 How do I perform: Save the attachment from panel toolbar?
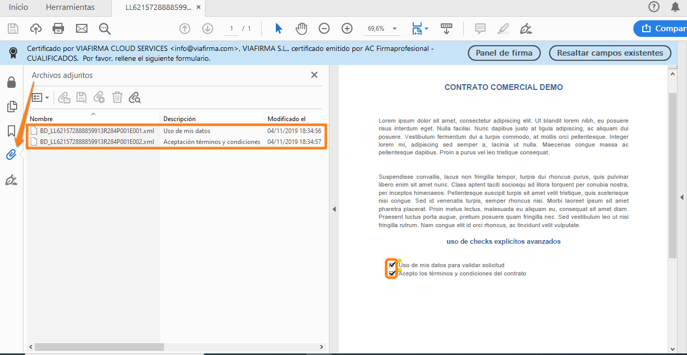coord(82,97)
